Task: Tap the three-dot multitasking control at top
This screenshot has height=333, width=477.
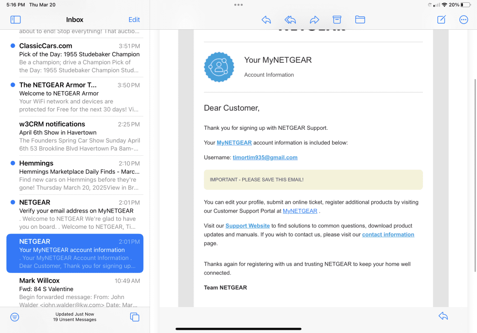Action: (238, 5)
